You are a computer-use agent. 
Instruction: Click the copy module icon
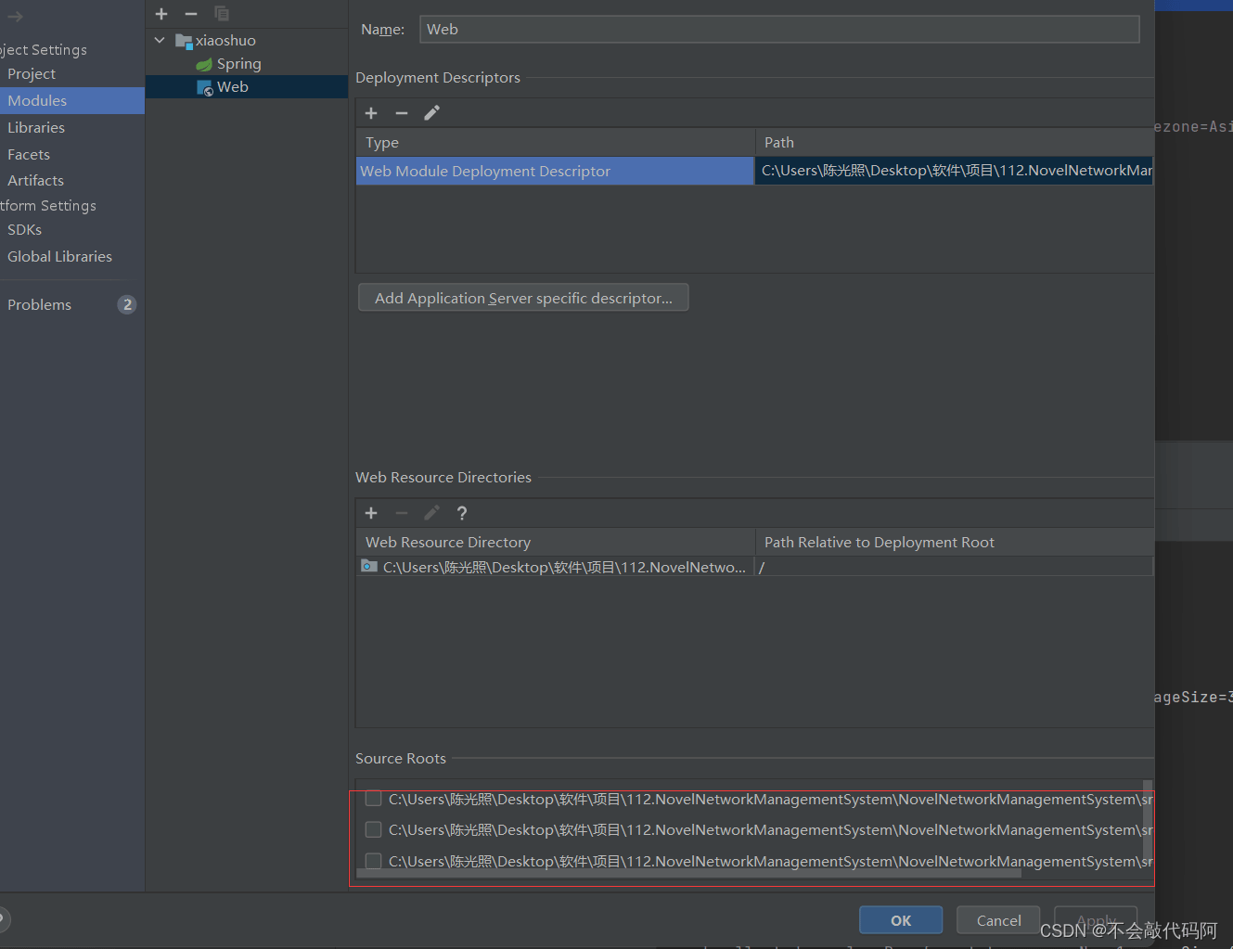point(222,14)
